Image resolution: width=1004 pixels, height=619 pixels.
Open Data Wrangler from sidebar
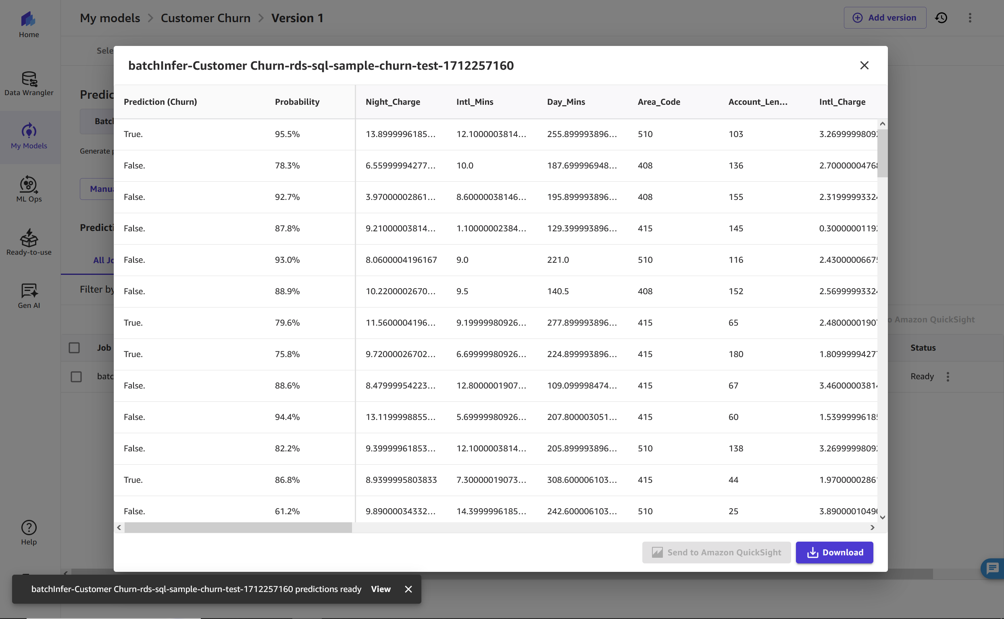coord(29,83)
